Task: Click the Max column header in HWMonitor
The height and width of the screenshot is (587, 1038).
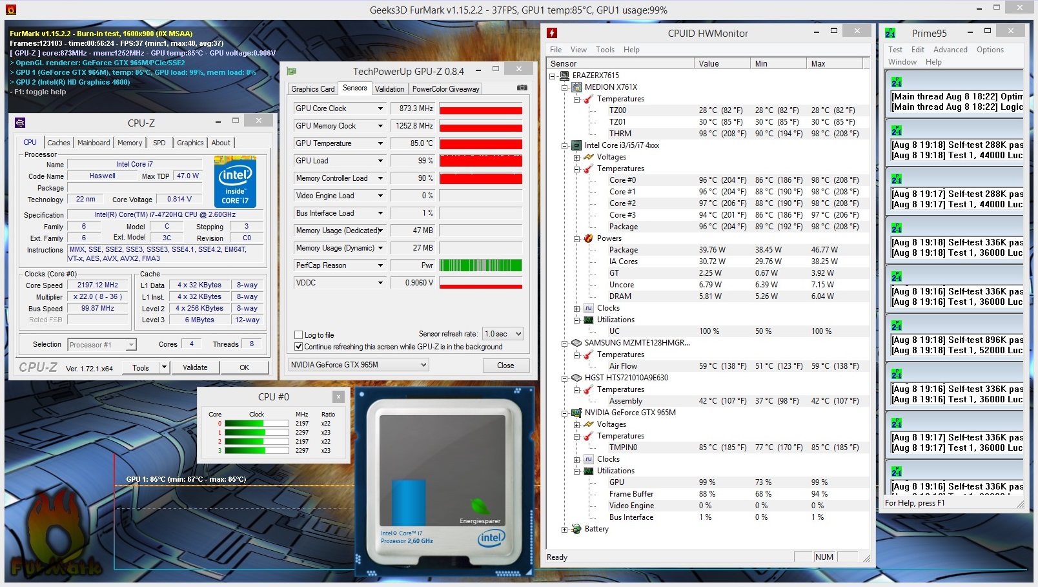Action: [x=835, y=63]
